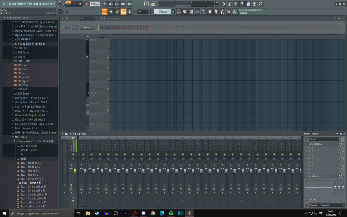This screenshot has height=217, width=347.
Task: Open the Mixer window toolbar icon
Action: (x=198, y=12)
